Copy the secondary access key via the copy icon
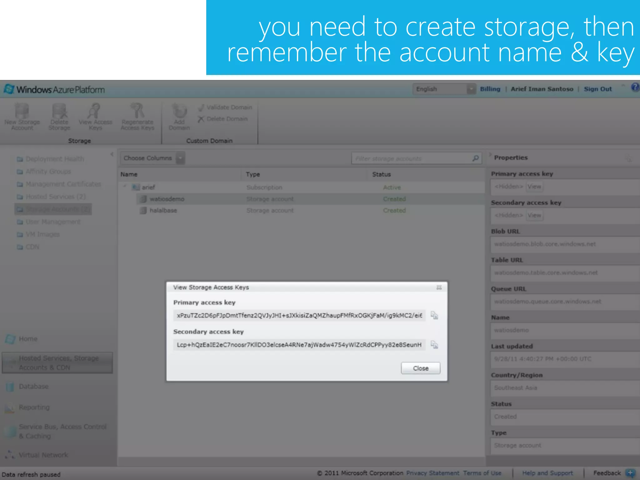The height and width of the screenshot is (480, 640). (x=434, y=345)
